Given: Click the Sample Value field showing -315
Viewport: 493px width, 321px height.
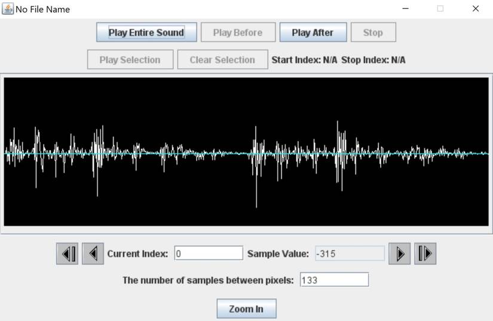Looking at the screenshot, I should [x=350, y=253].
